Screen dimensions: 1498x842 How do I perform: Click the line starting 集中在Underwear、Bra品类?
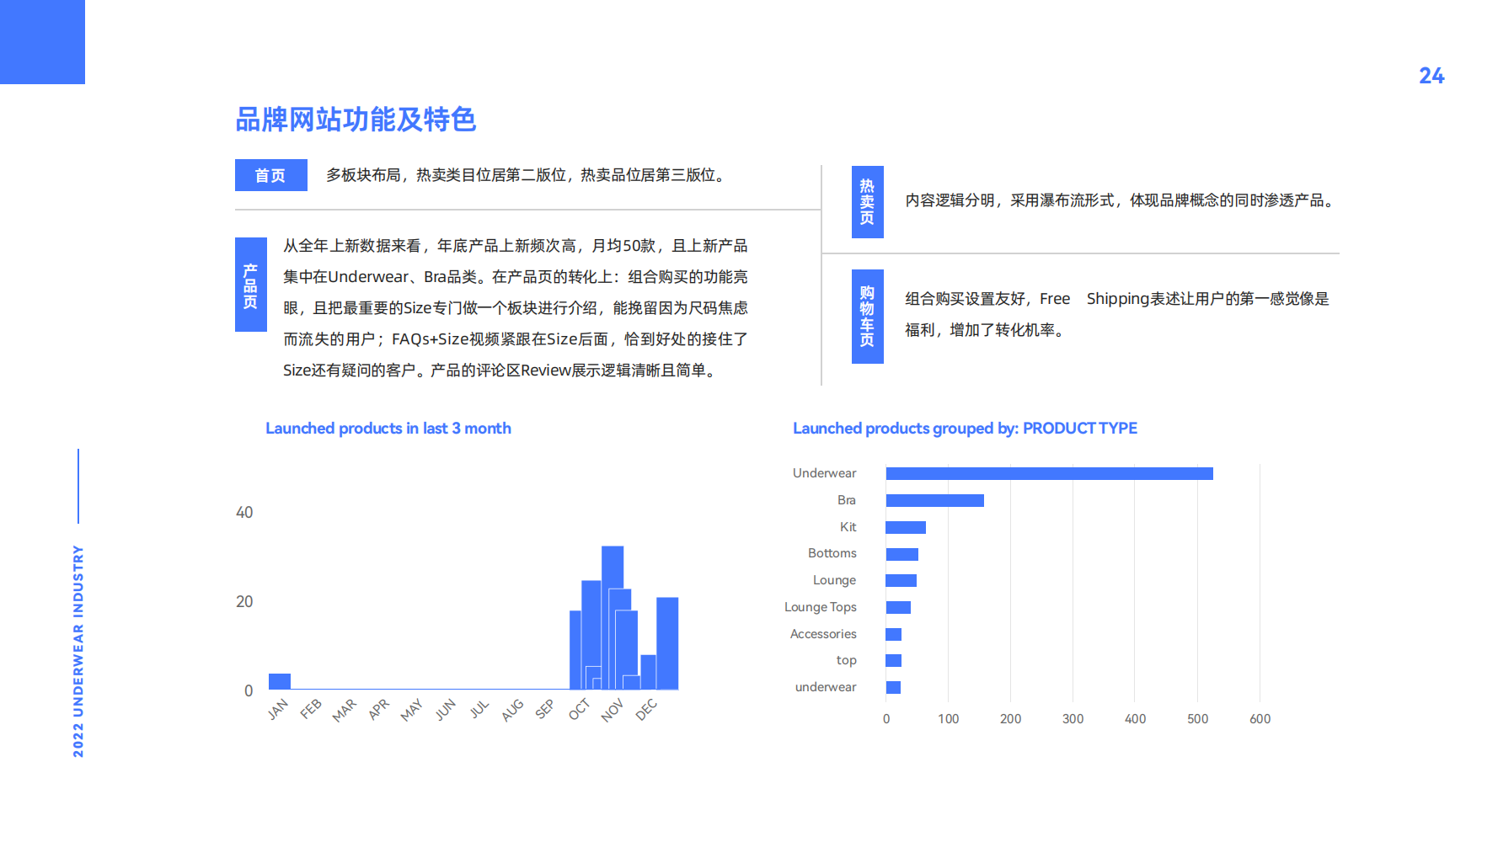pos(516,277)
